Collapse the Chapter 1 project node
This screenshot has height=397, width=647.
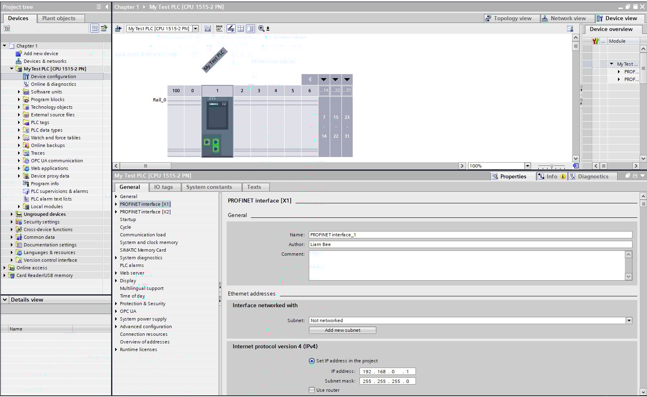coord(4,46)
